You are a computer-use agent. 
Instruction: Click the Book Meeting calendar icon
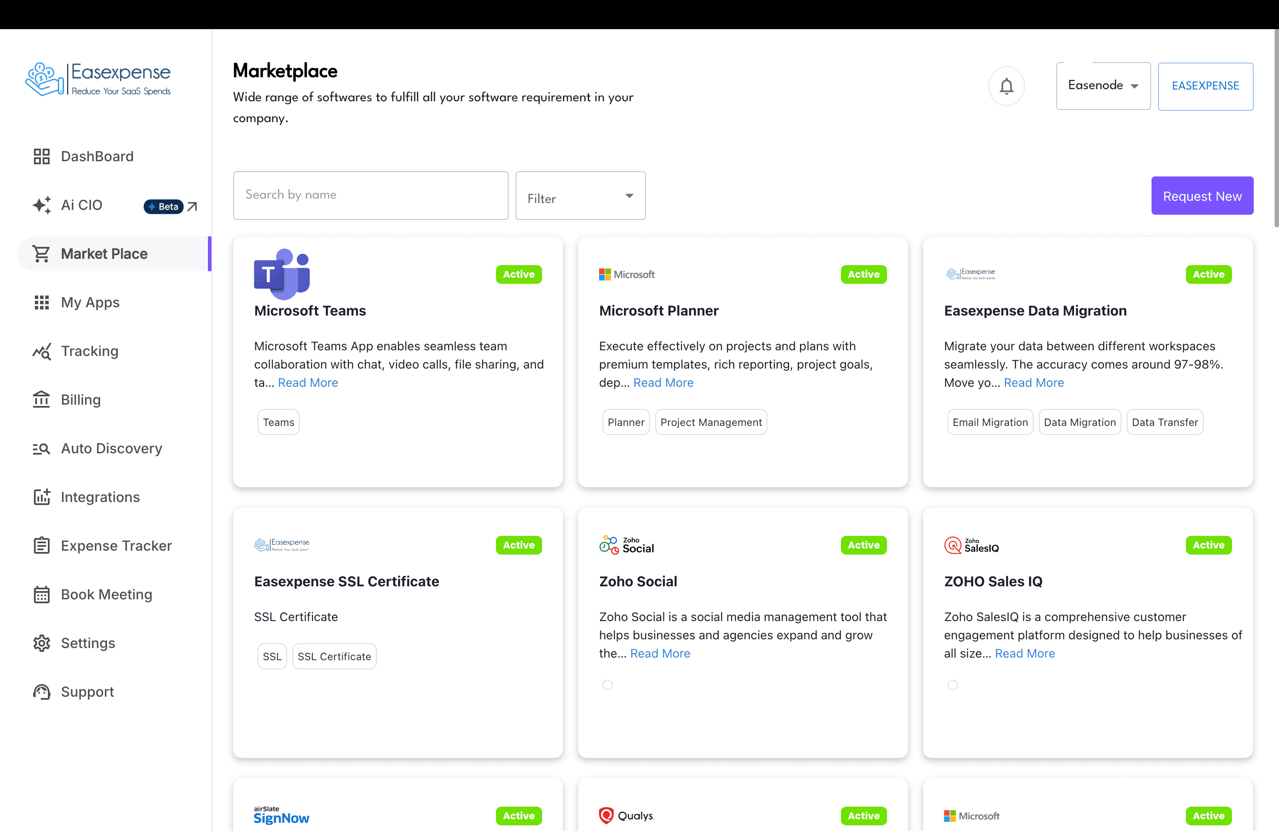point(41,595)
